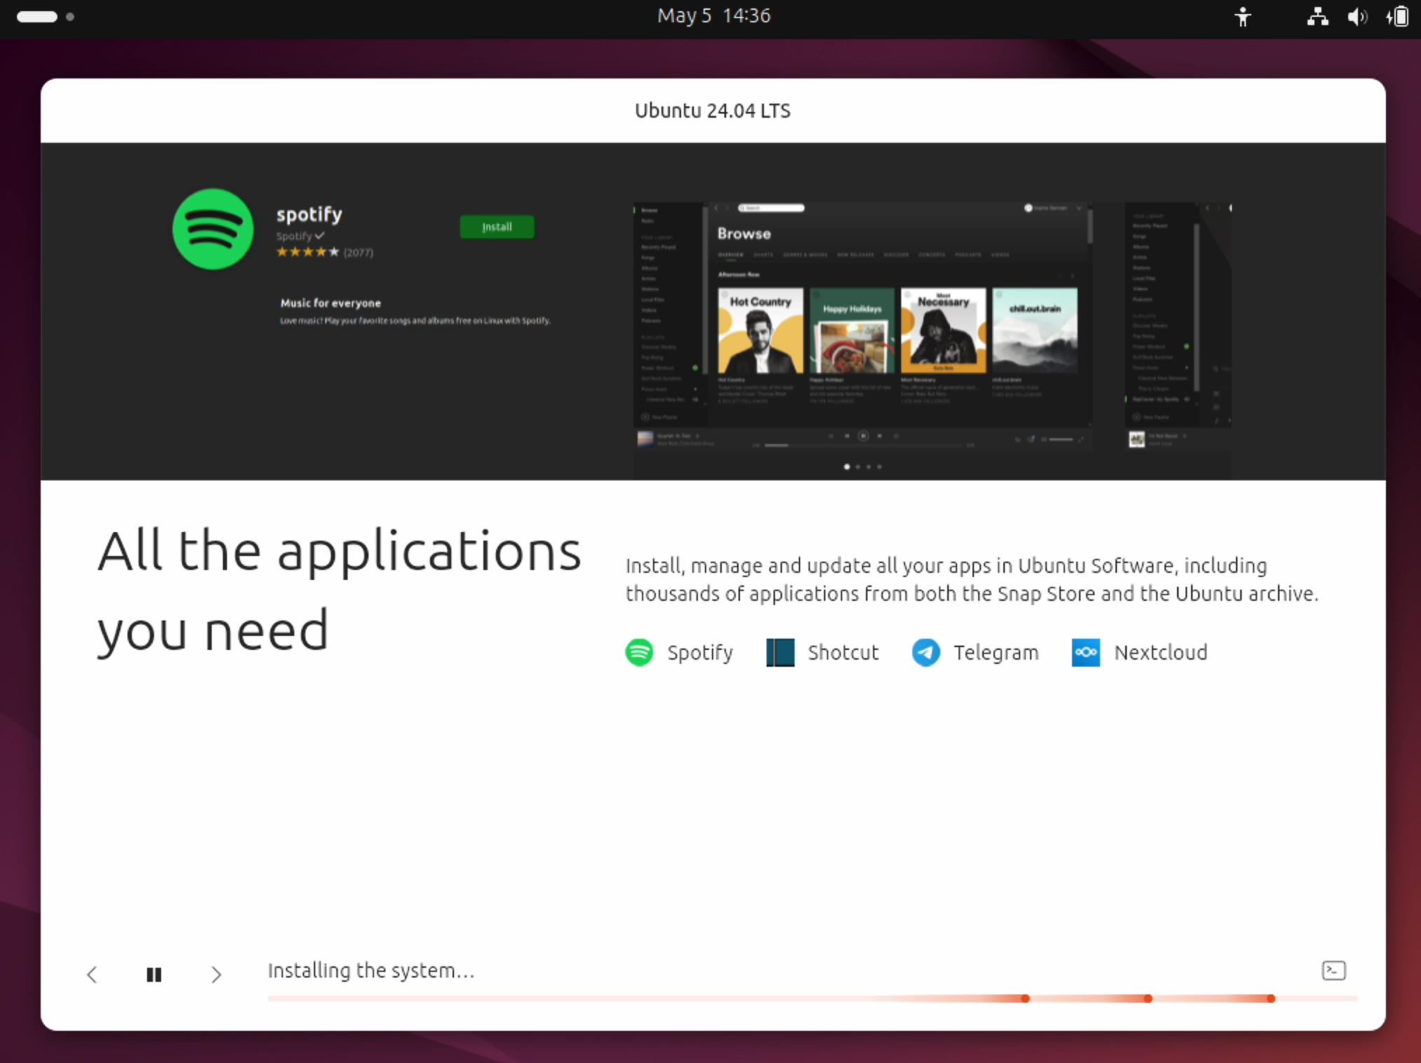Viewport: 1421px width, 1063px height.
Task: Click the Spotify icon in the app list
Action: click(638, 652)
